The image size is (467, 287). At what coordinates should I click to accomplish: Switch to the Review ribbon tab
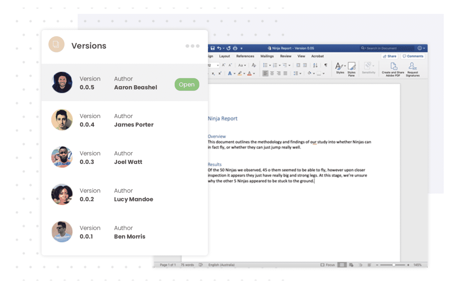point(286,56)
